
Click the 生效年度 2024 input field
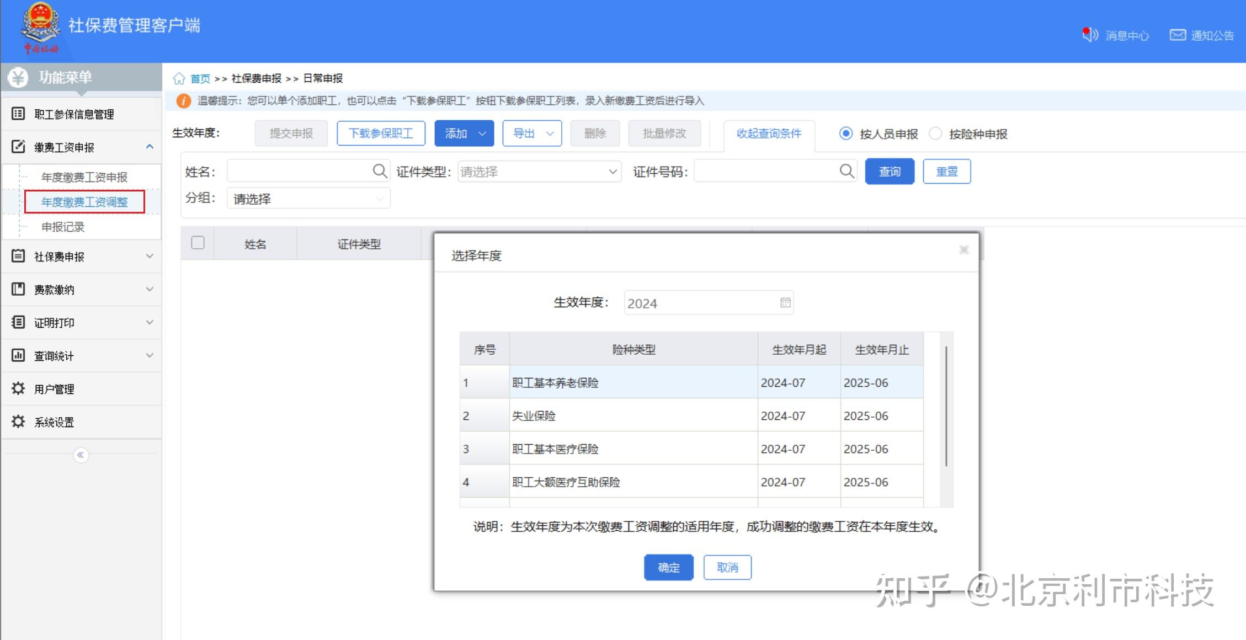[709, 302]
